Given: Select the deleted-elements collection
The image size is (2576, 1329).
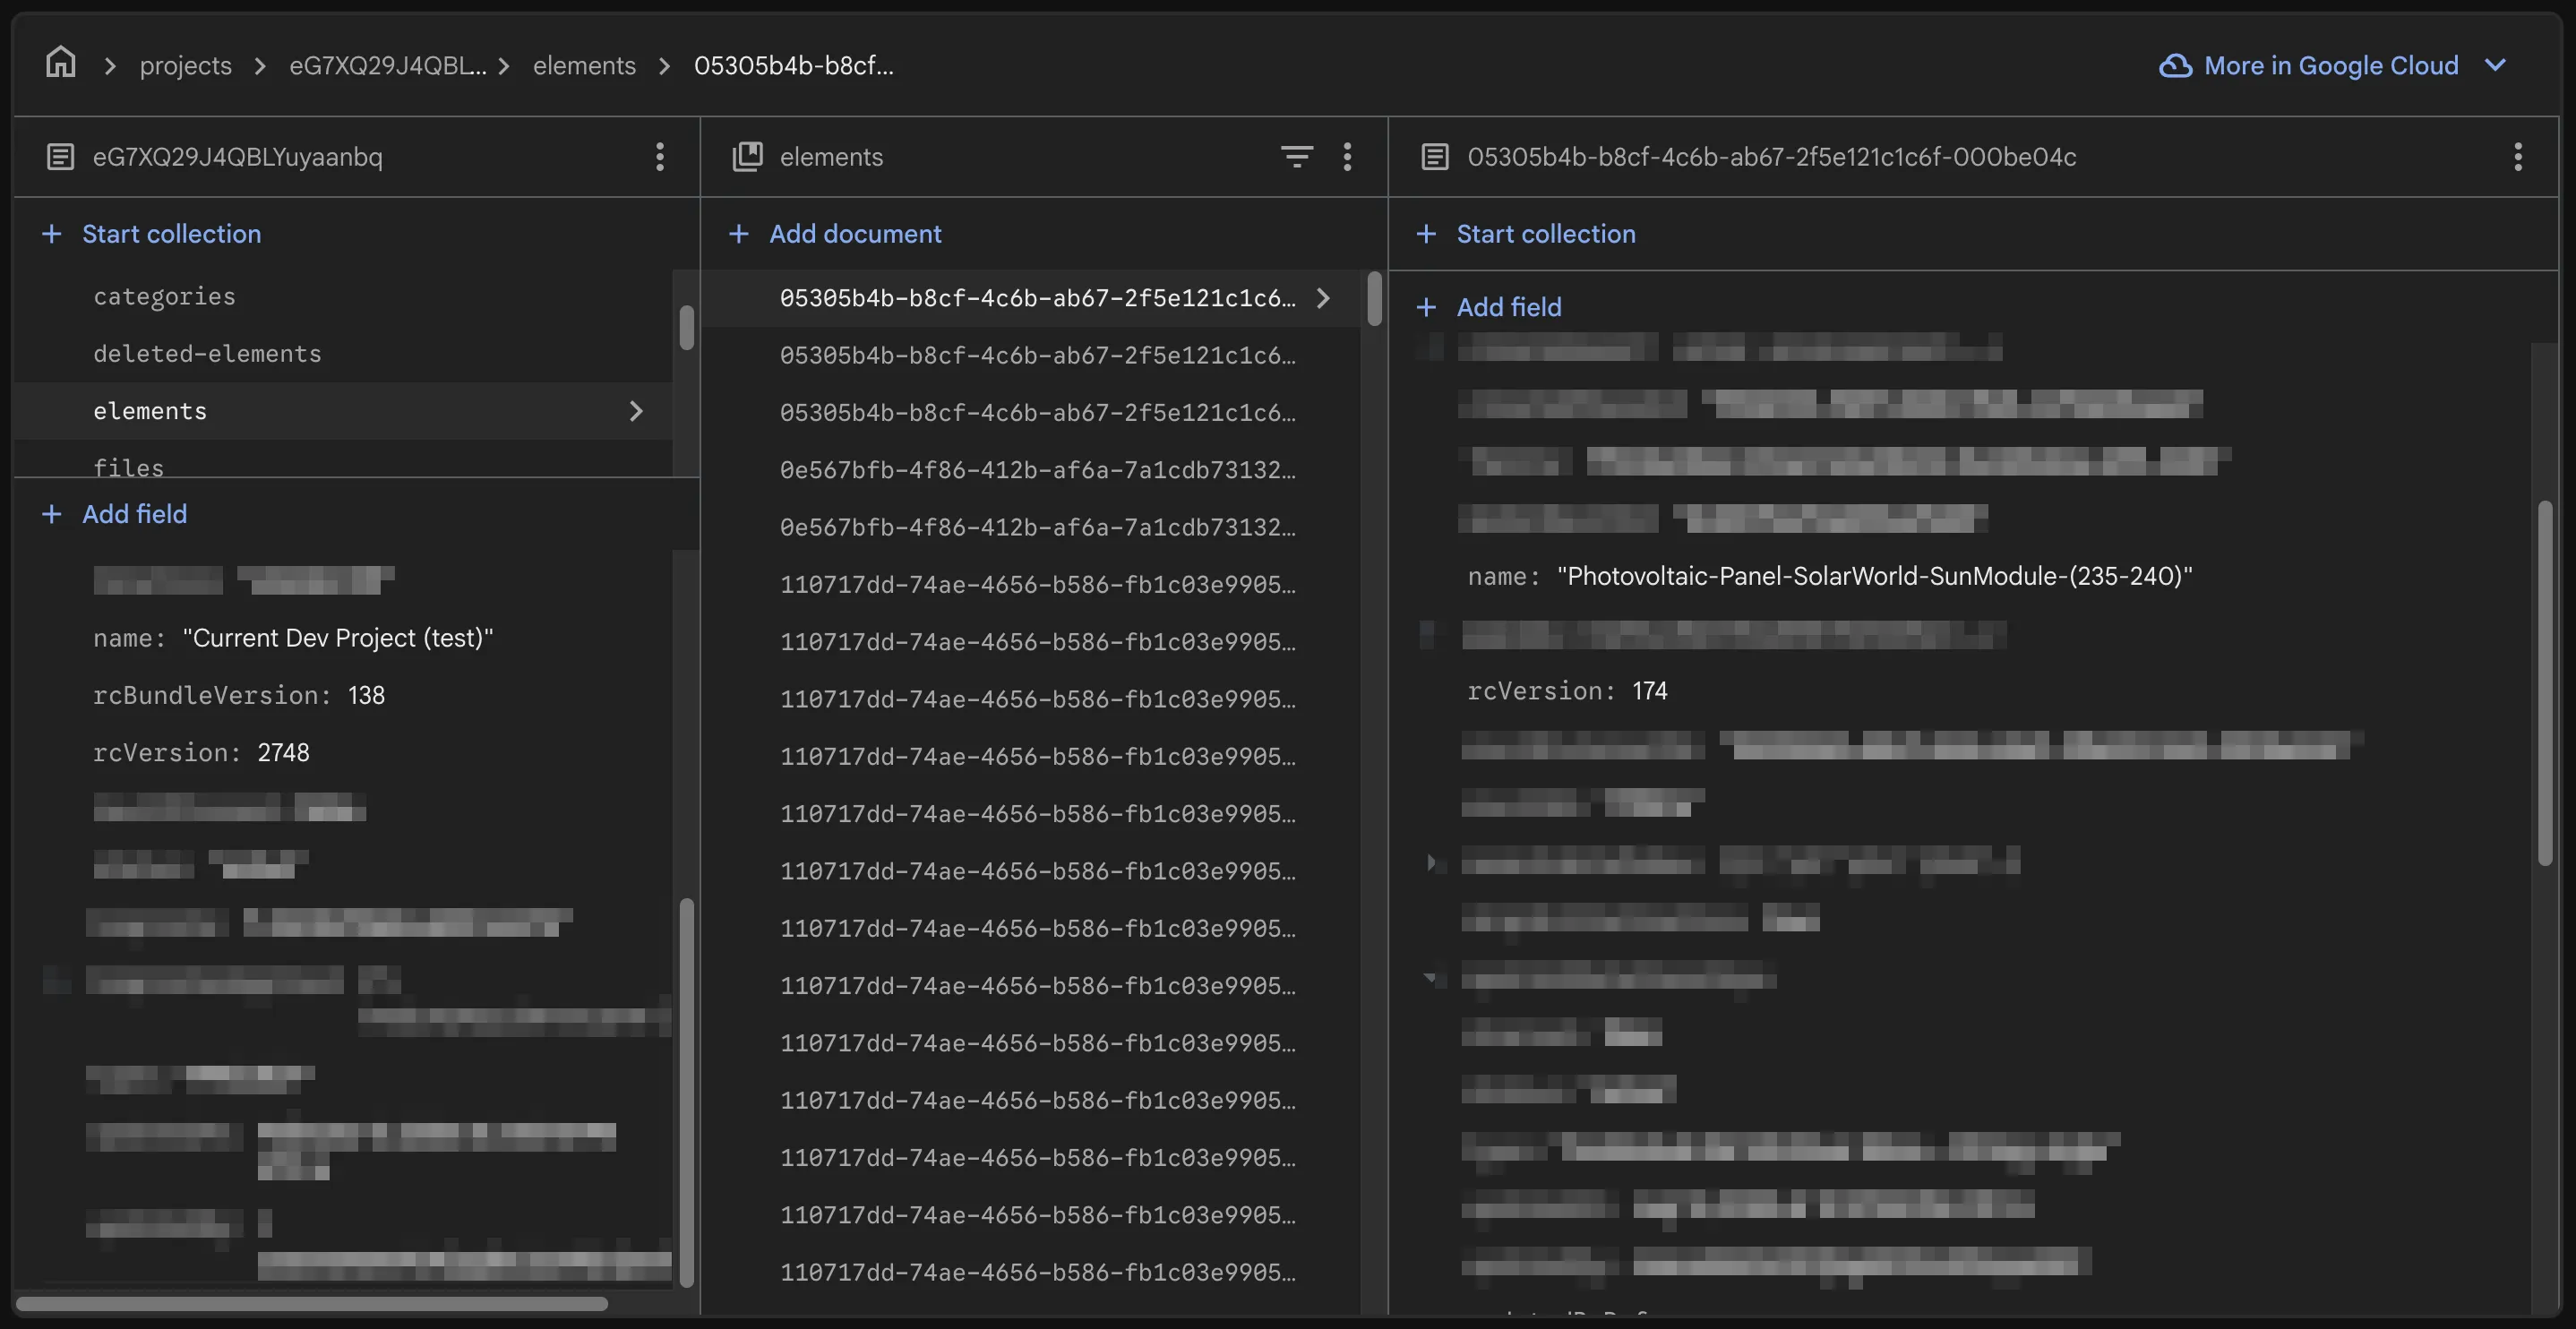Looking at the screenshot, I should [207, 353].
